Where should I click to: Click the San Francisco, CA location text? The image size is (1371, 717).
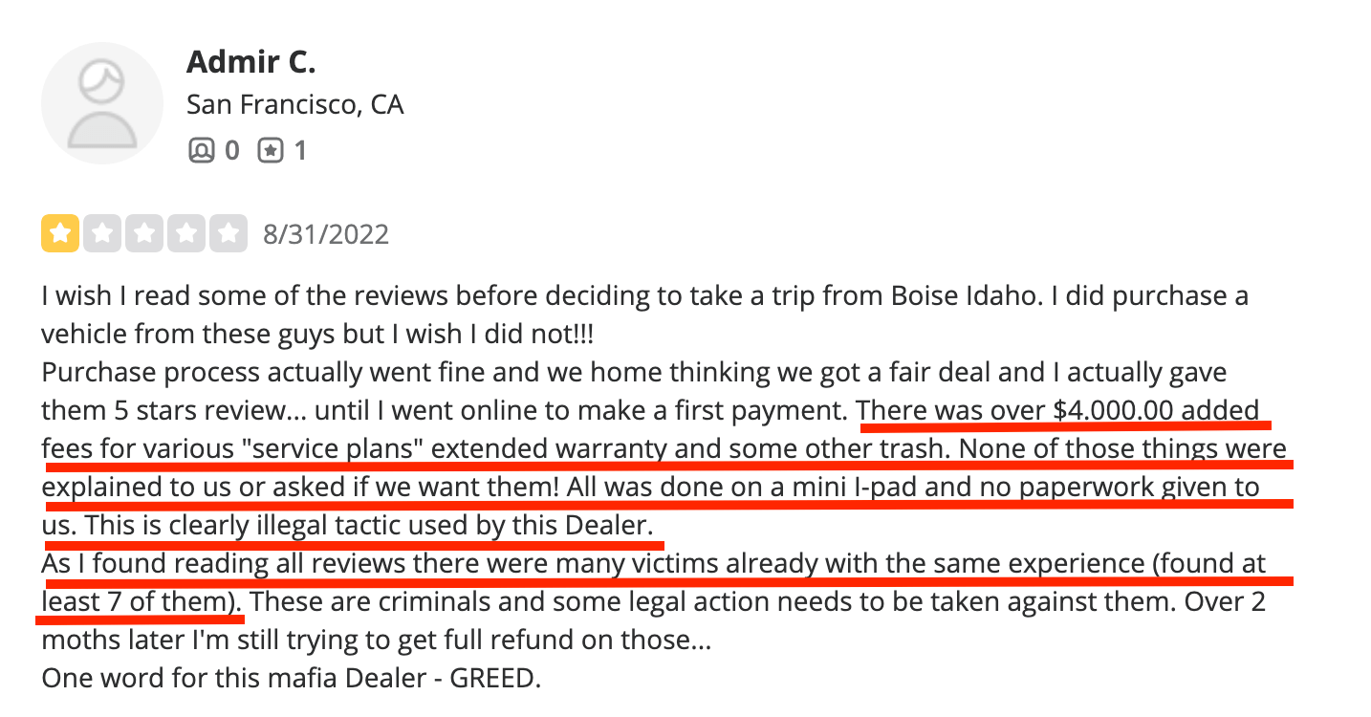click(295, 104)
